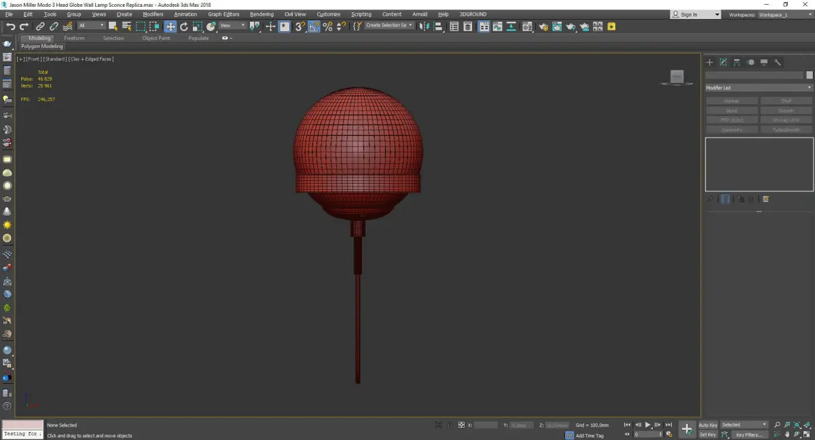Click the Set Key button

(708, 435)
